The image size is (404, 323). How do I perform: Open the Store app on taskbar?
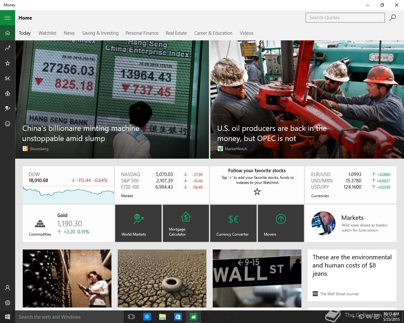tap(178, 317)
